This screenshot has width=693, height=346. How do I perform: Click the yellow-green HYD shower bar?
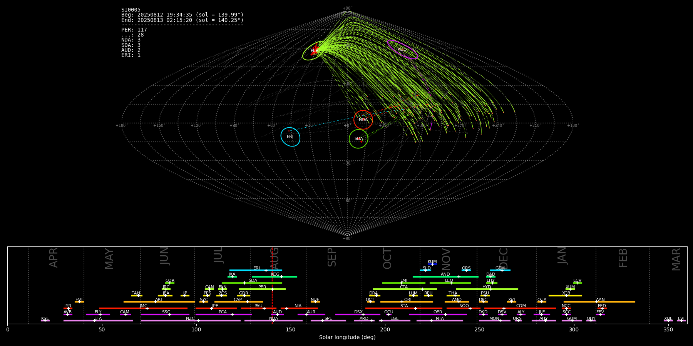tap(487, 289)
